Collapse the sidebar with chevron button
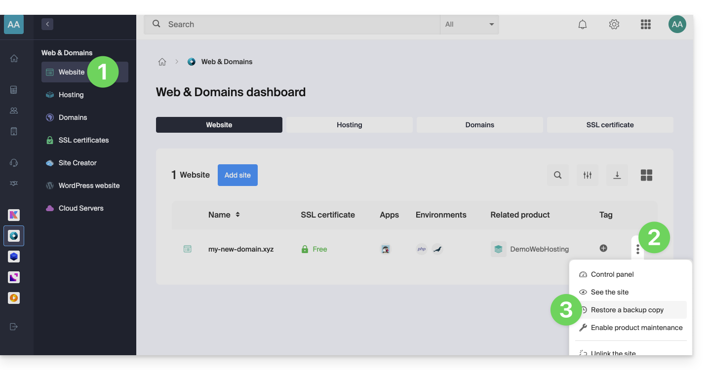 pyautogui.click(x=47, y=24)
